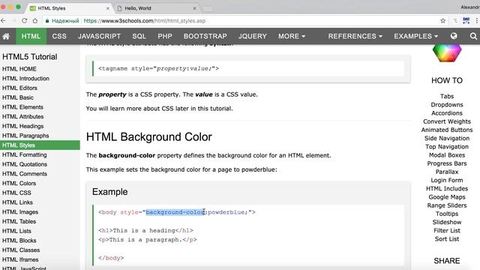The image size is (480, 270).
Task: Go to W3Schools home icon
Action: coord(6,36)
